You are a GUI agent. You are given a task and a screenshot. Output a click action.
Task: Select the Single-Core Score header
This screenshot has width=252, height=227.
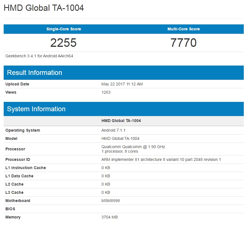point(63,29)
